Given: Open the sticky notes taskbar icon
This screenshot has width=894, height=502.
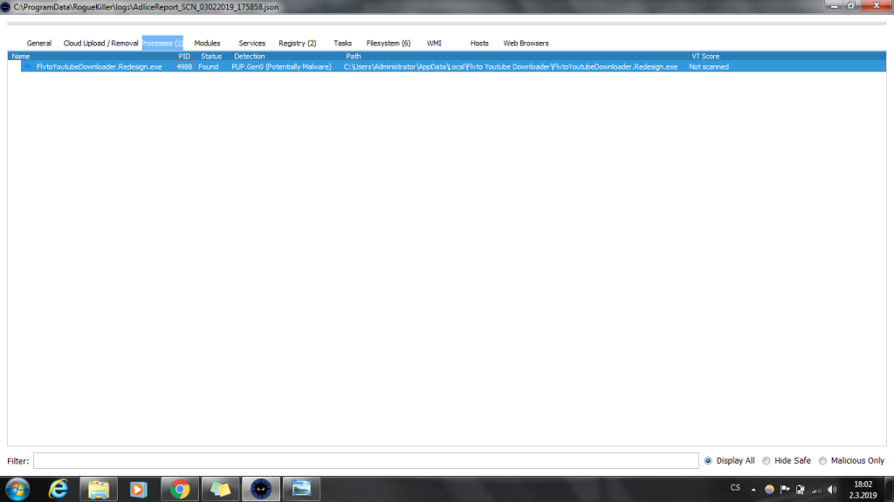Looking at the screenshot, I should 220,489.
